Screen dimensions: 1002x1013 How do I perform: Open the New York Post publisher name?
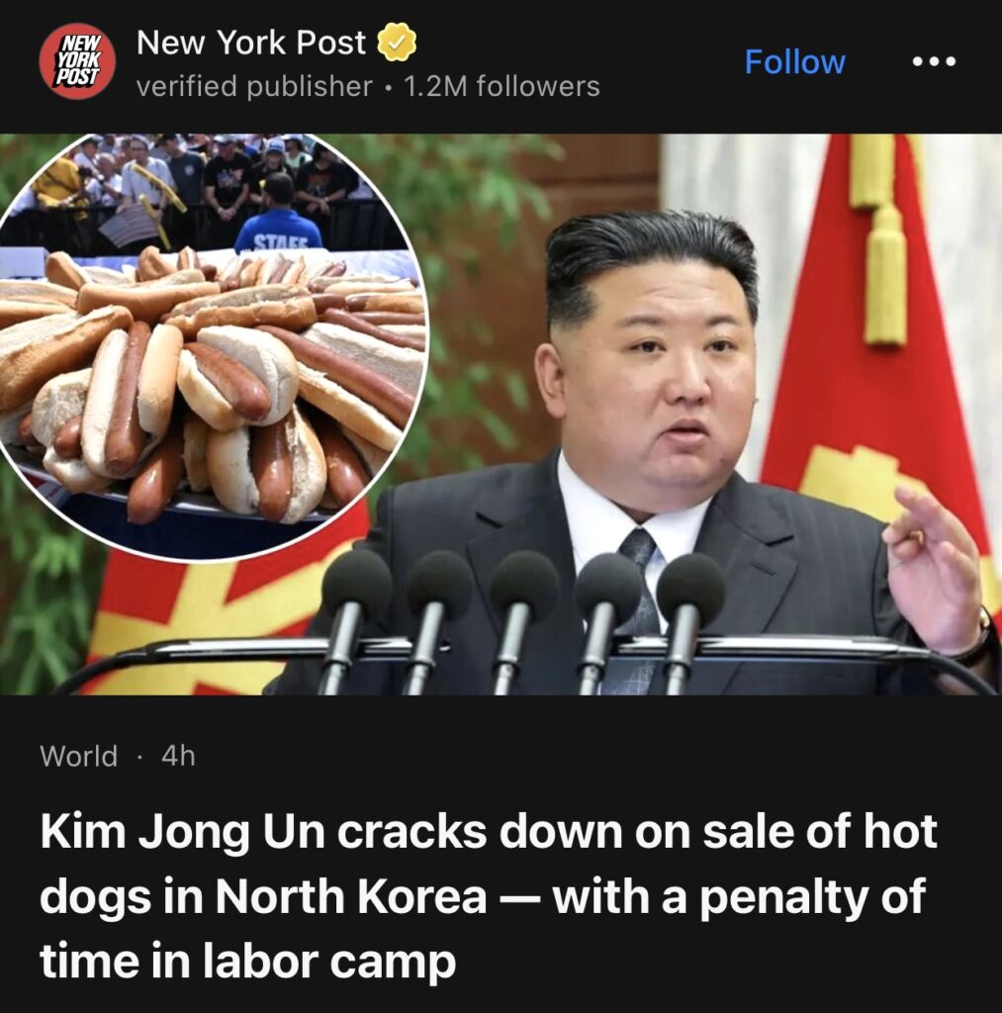[x=250, y=43]
